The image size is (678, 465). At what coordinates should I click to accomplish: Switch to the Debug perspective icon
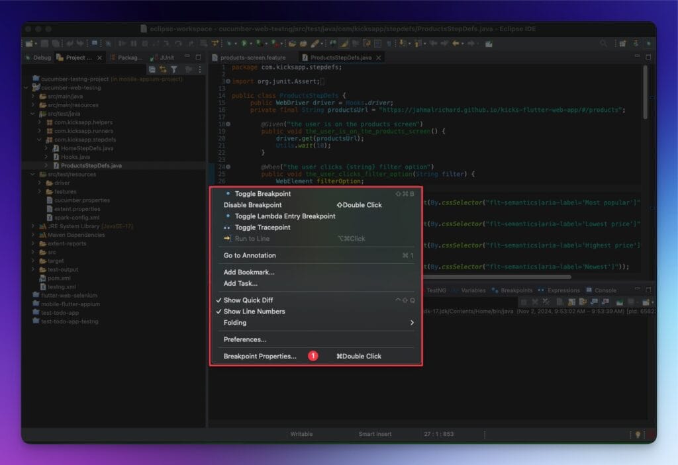click(648, 43)
